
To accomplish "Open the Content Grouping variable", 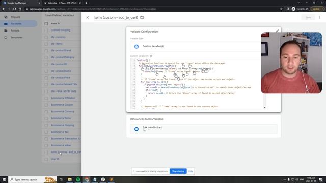I will point(61,30).
